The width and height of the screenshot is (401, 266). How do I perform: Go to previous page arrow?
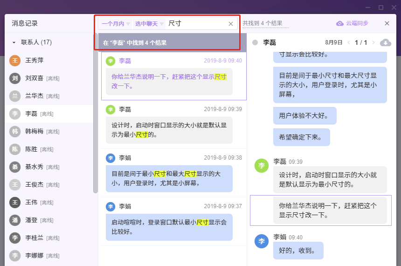[348, 43]
